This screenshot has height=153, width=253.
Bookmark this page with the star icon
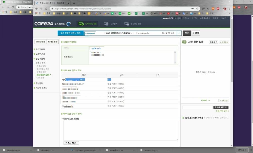197,9
